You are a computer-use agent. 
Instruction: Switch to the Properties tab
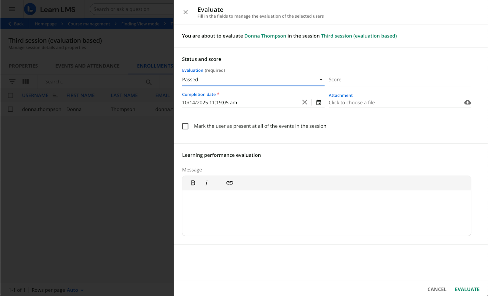23,66
